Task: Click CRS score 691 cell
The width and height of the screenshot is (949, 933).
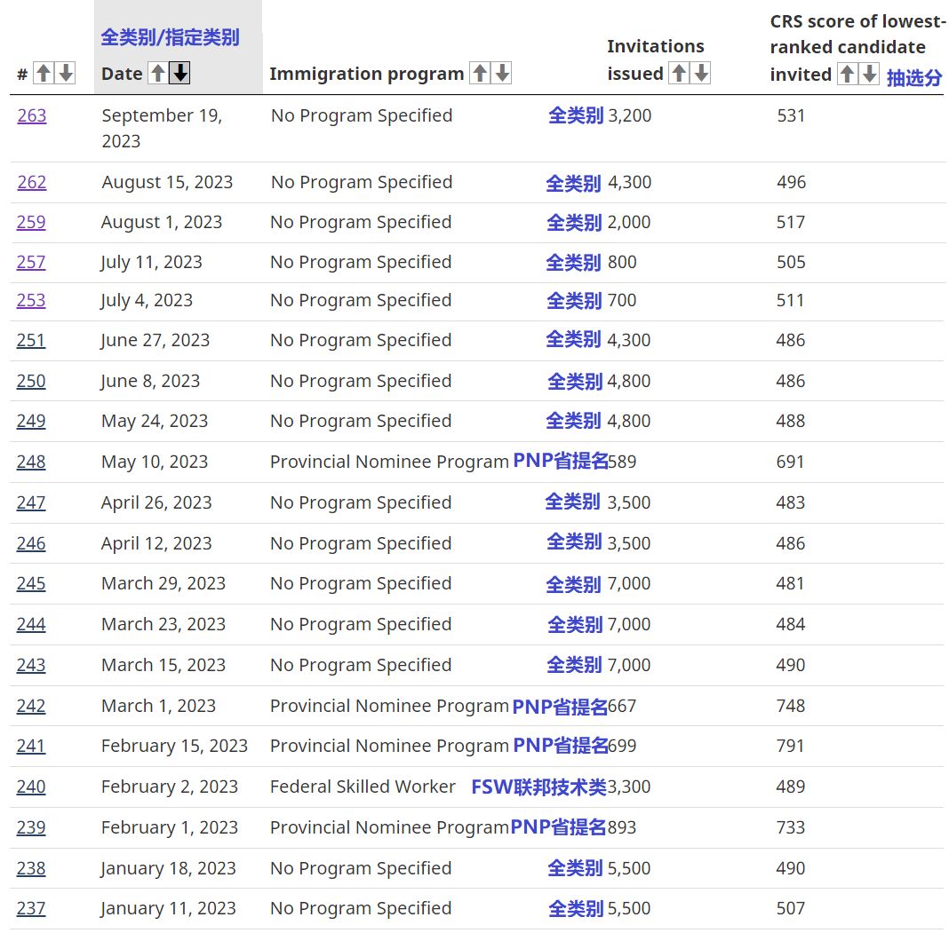Action: [x=791, y=462]
